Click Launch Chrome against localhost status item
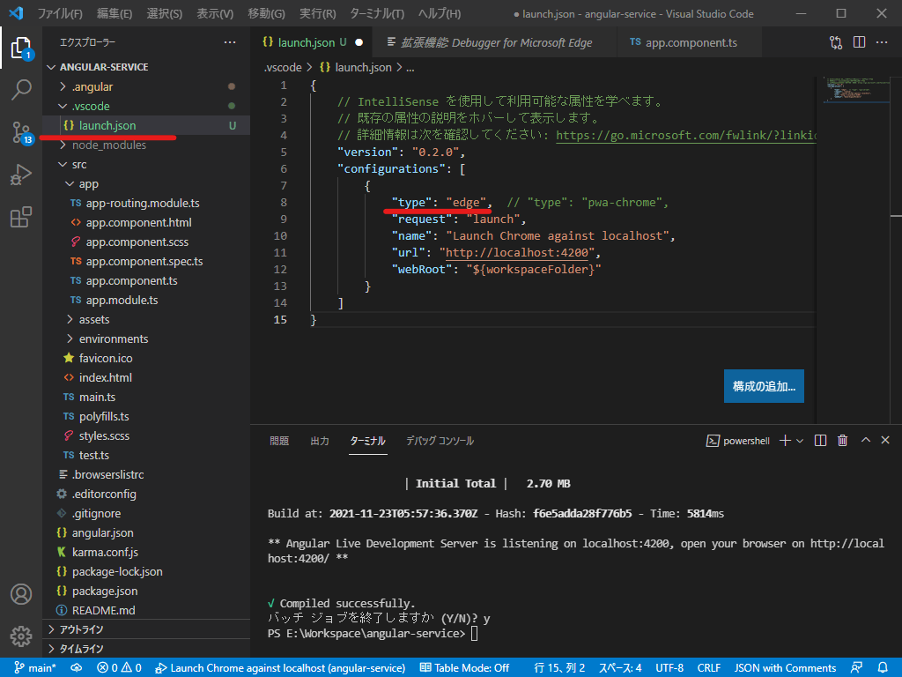This screenshot has height=677, width=902. (x=280, y=668)
